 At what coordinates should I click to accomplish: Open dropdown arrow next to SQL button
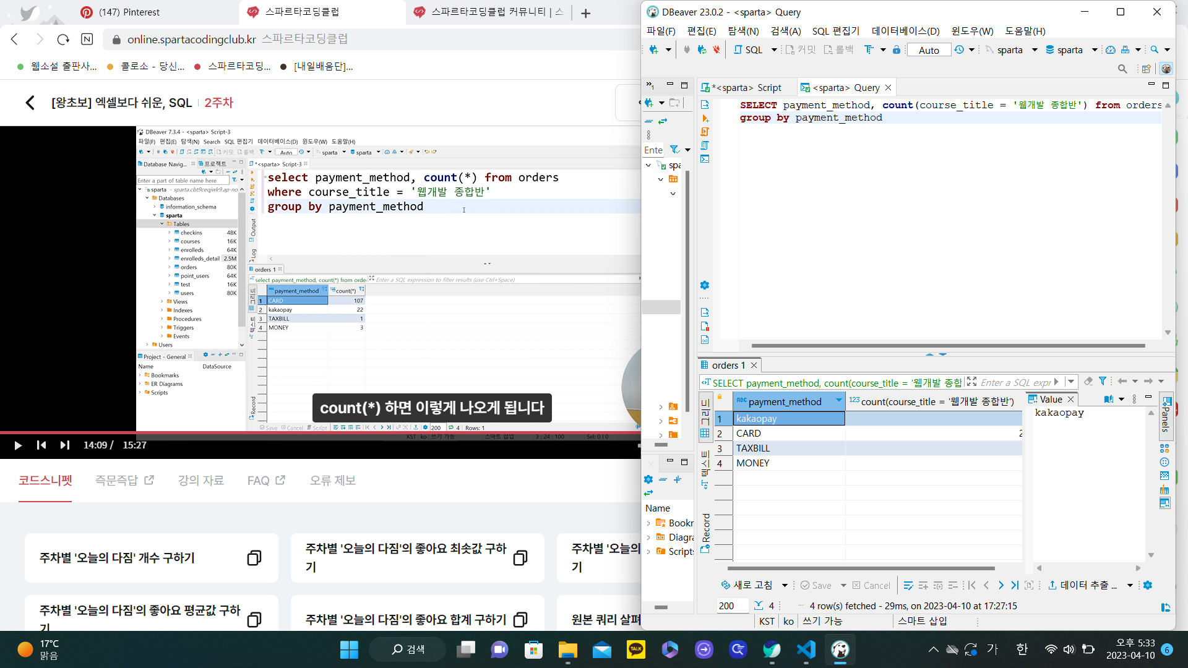[774, 49]
